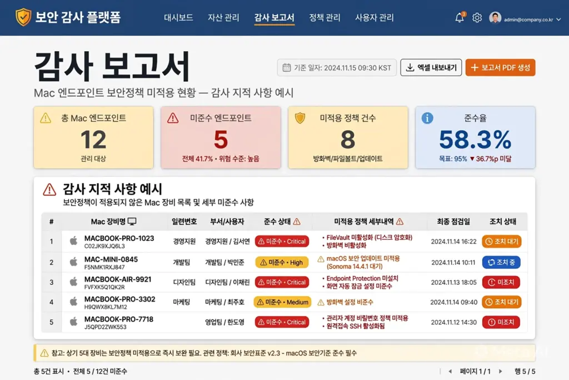Click the 58.3% compliance value
This screenshot has height=380, width=569.
(x=476, y=140)
